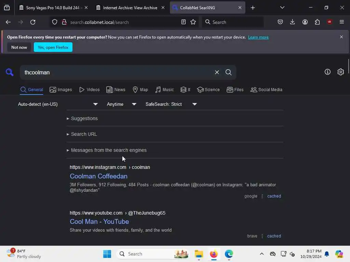Switch to Files category
350x262 pixels.
coord(235,90)
